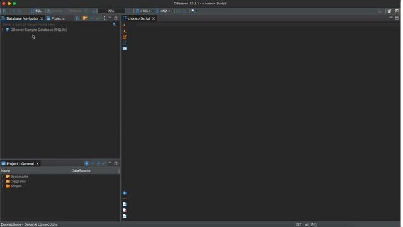403x227 pixels.
Task: Execute SQL script icon
Action: point(125,37)
